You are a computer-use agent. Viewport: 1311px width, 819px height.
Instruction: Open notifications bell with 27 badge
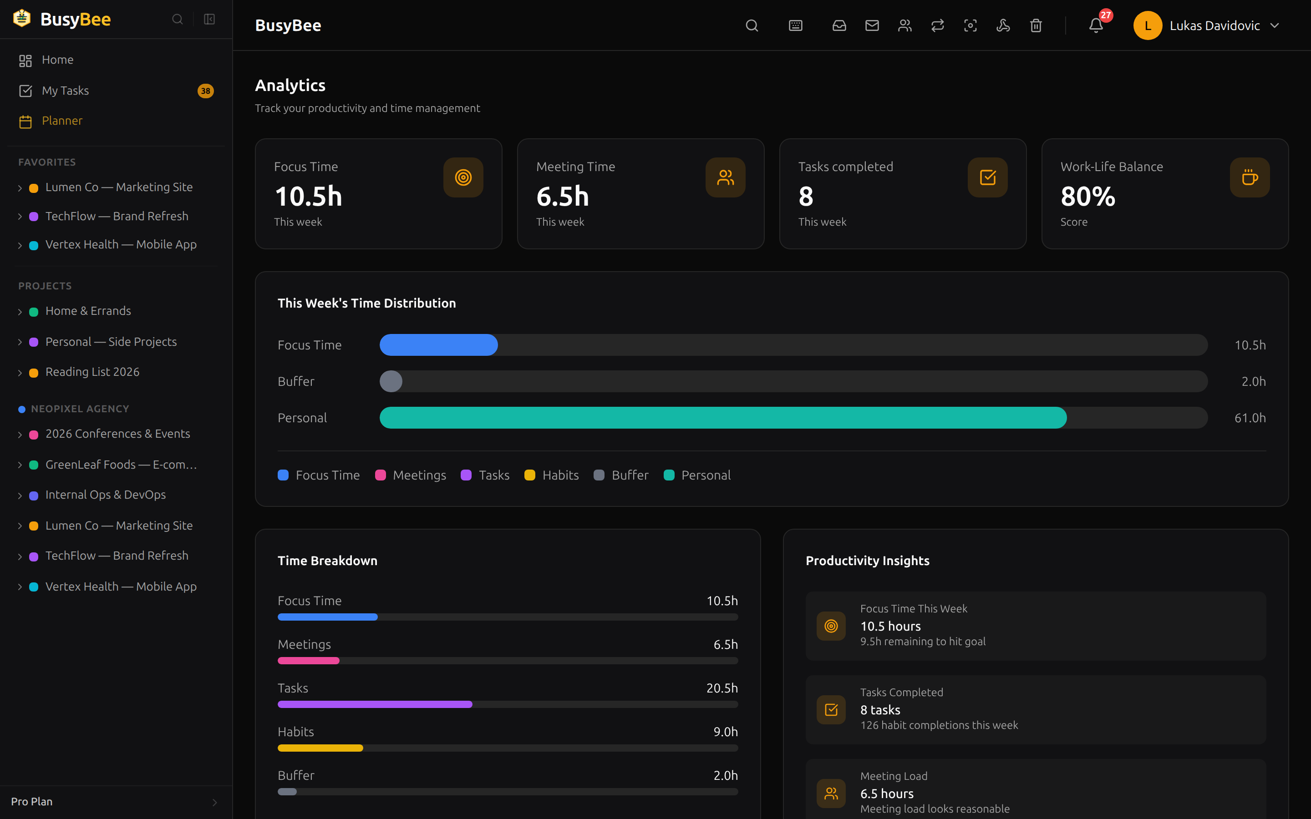[x=1097, y=25]
